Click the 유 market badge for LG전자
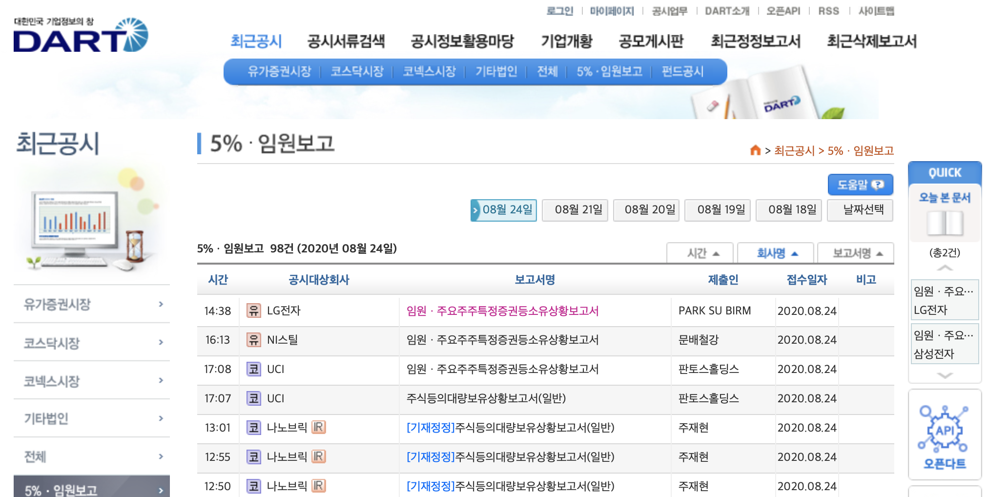Screen dimensions: 988x497 pos(253,311)
